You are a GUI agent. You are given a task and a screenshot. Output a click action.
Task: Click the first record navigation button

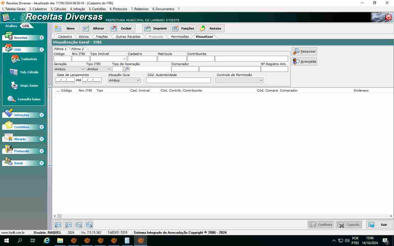pyautogui.click(x=58, y=225)
